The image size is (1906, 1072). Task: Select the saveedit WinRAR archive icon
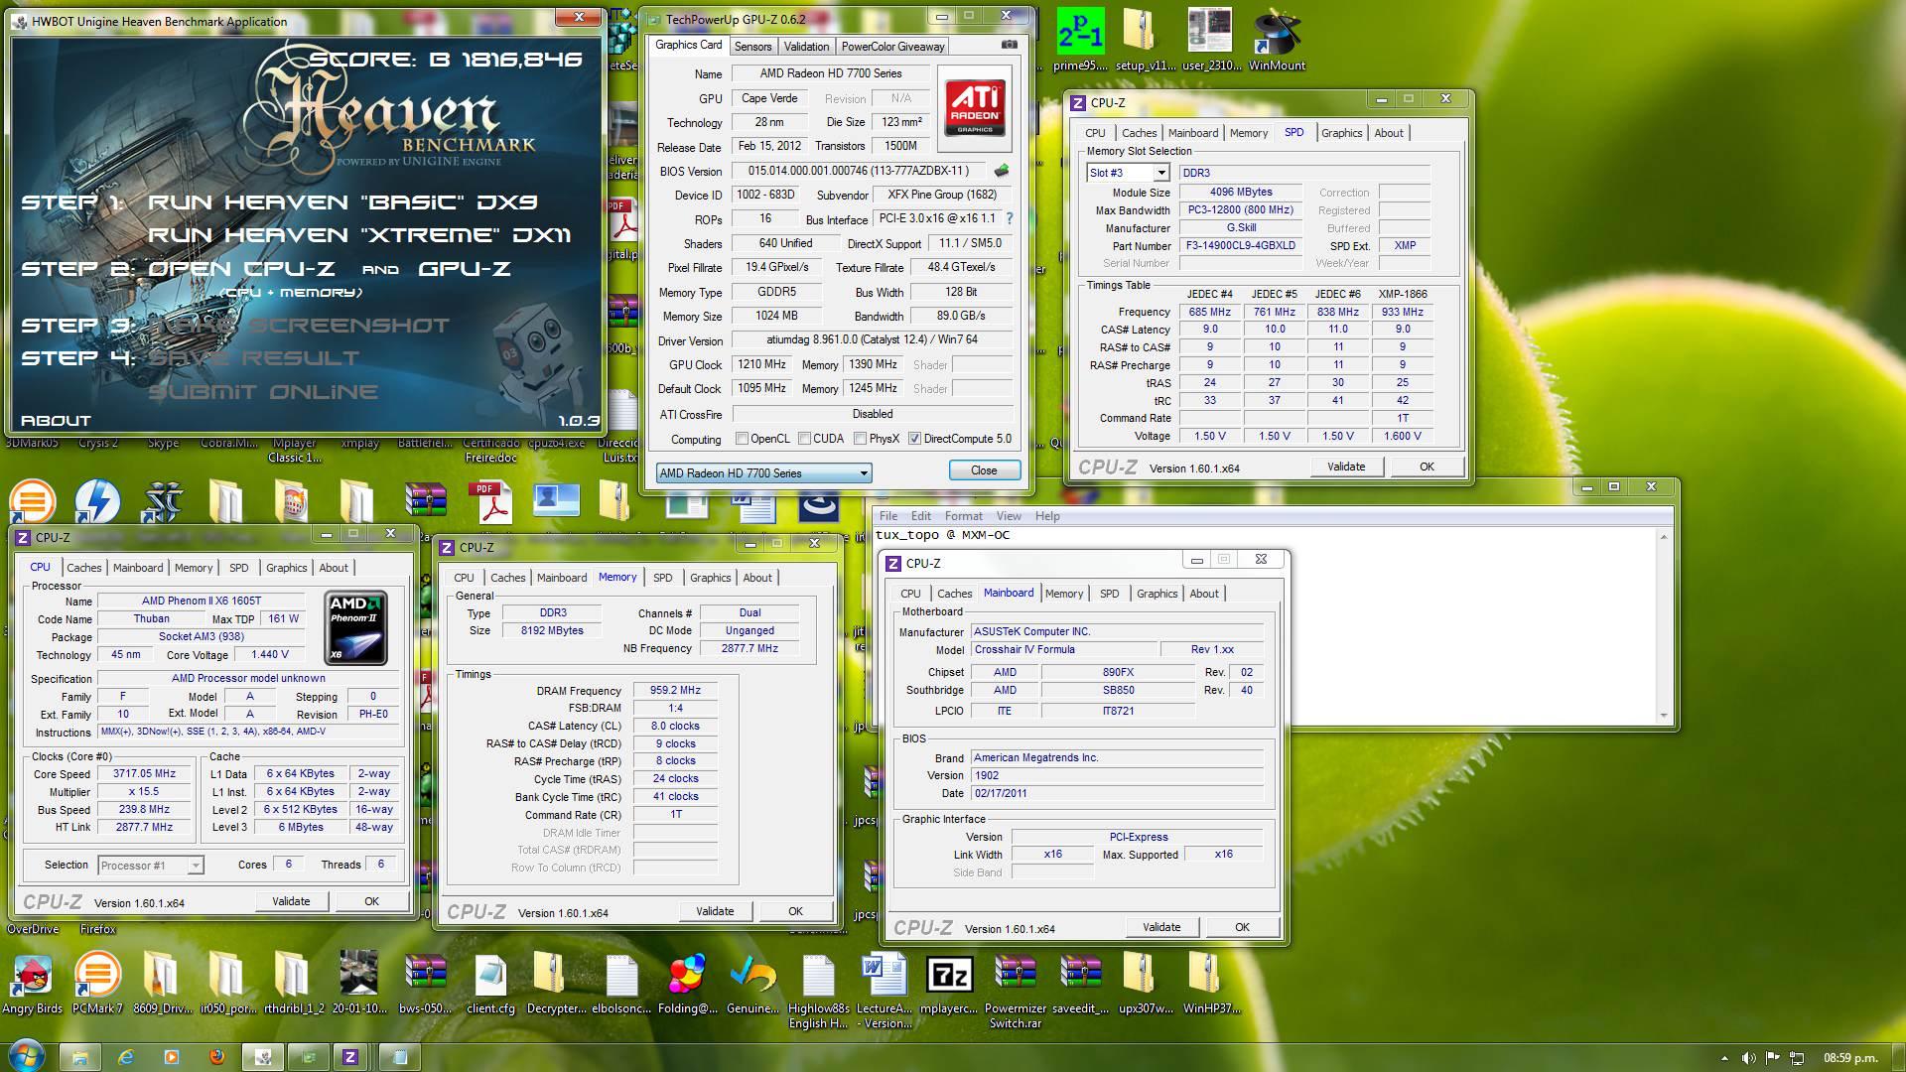coord(1080,984)
